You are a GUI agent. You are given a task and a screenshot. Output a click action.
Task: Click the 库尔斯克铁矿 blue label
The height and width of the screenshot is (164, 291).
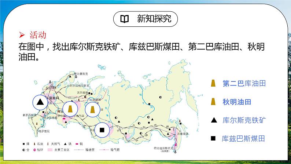tap(244, 120)
